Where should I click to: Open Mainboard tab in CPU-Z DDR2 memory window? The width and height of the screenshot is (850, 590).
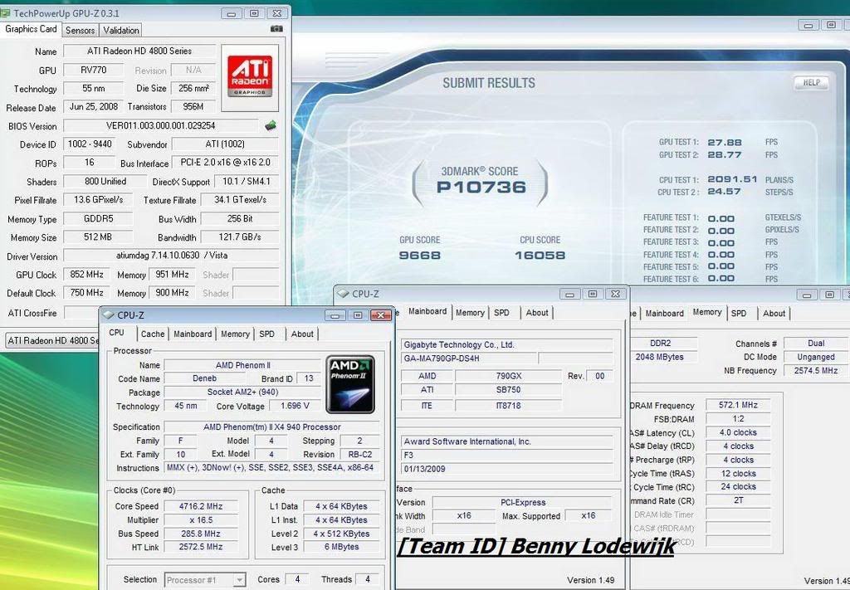coord(665,313)
